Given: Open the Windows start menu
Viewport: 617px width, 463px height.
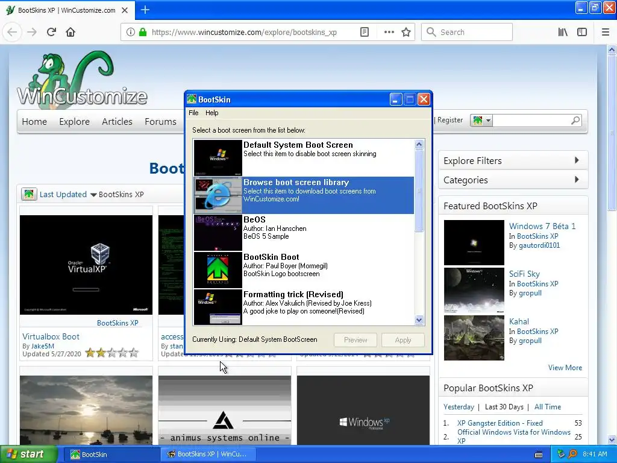Looking at the screenshot, I should (29, 454).
